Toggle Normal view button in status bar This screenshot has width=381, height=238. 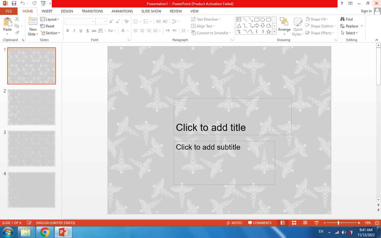pyautogui.click(x=283, y=223)
